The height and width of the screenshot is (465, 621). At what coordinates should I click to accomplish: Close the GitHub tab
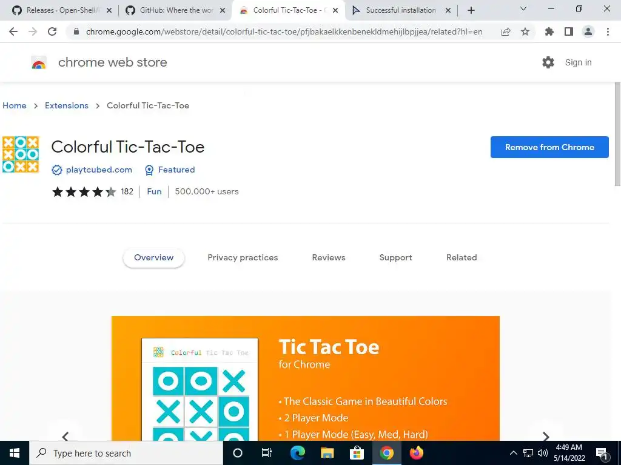(223, 11)
